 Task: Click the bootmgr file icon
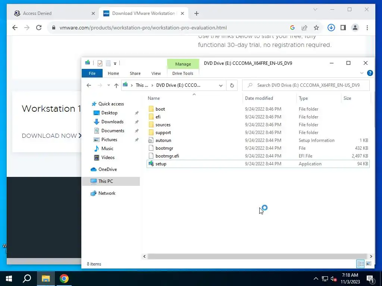pos(151,148)
